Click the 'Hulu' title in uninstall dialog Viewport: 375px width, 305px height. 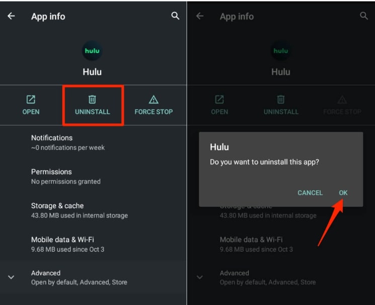pyautogui.click(x=219, y=147)
